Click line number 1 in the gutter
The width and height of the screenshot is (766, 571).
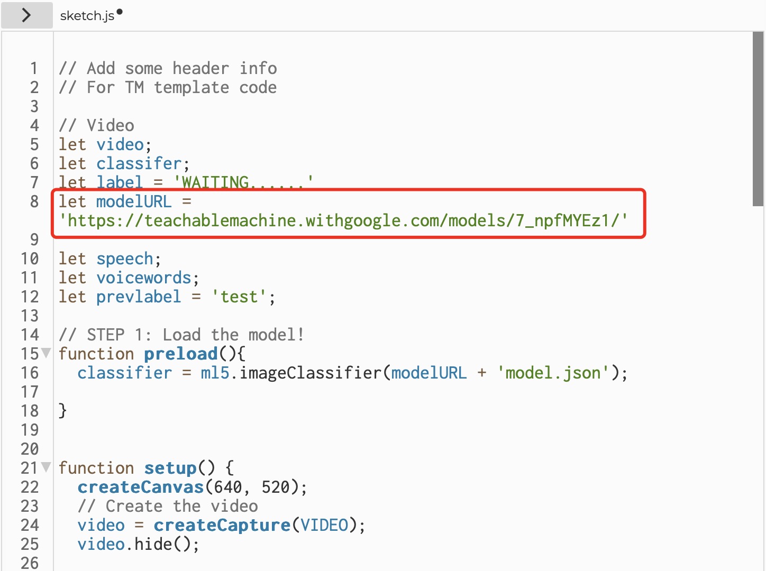(34, 68)
